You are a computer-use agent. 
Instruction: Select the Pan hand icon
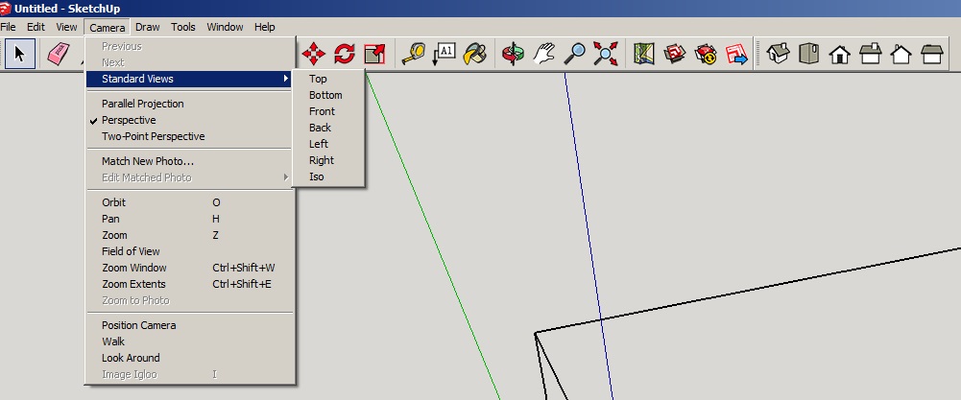tap(543, 54)
